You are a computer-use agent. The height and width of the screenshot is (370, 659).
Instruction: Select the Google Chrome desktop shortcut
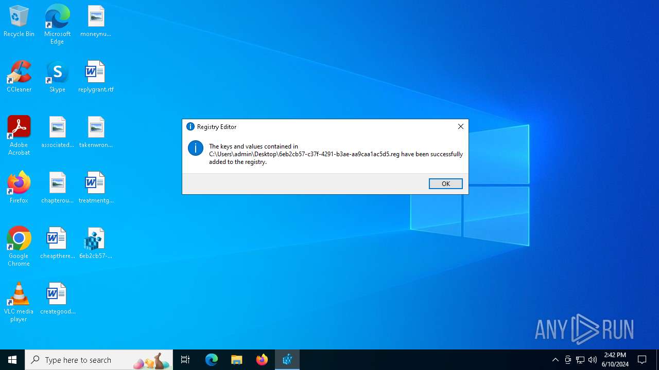pyautogui.click(x=19, y=247)
